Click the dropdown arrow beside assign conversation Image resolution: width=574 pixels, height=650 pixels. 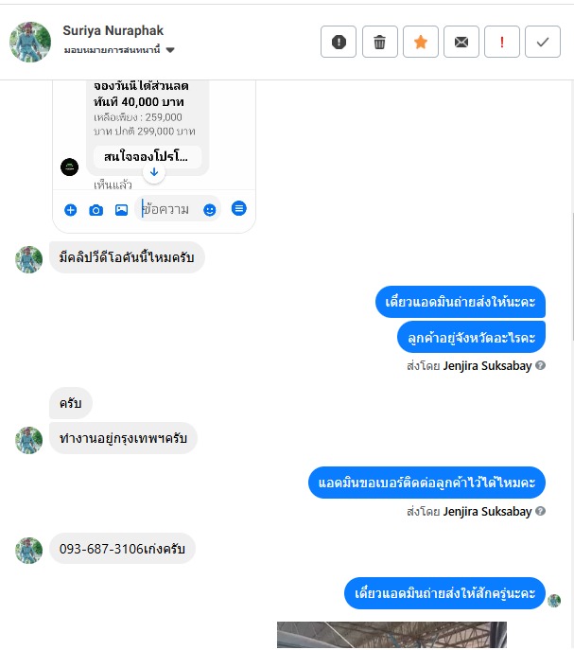pyautogui.click(x=170, y=50)
